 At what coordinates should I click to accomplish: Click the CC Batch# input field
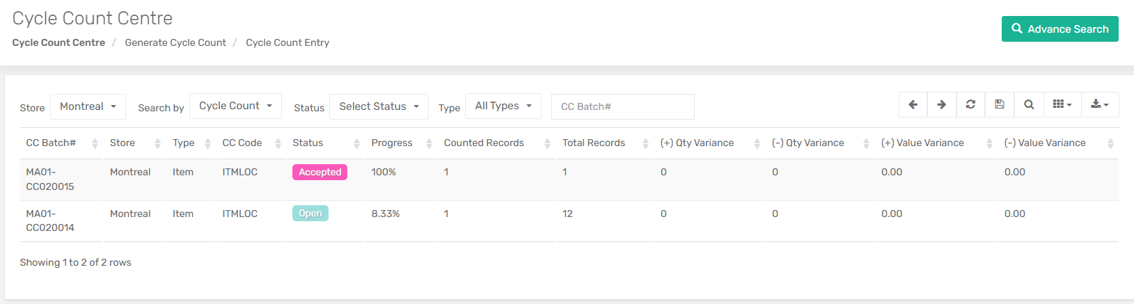[623, 106]
